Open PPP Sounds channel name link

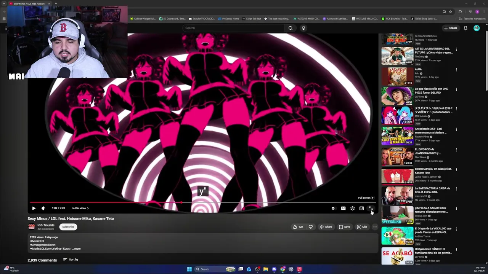coord(46,225)
